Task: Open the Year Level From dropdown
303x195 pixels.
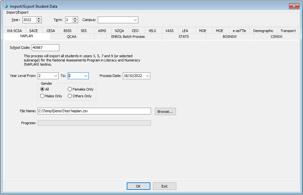Action: coord(56,76)
